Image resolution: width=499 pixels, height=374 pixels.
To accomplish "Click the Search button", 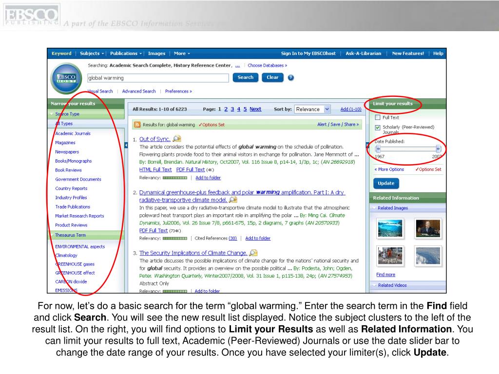I will tap(246, 77).
